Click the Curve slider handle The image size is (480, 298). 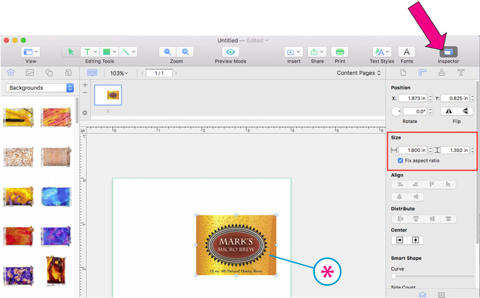pos(394,276)
